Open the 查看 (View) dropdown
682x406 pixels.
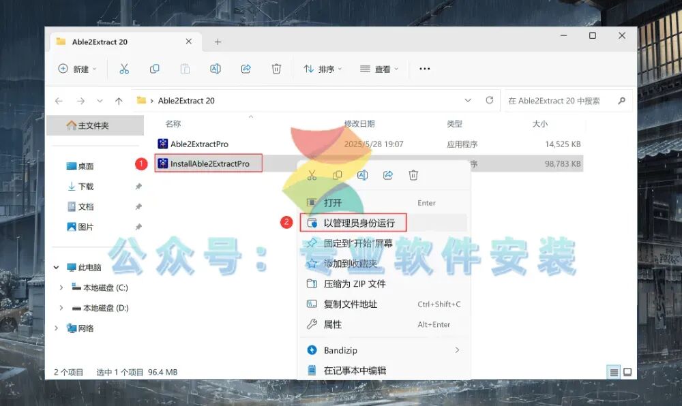point(379,69)
